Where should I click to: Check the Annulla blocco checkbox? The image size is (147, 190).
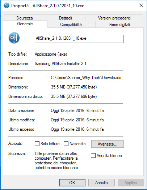[x=93, y=155]
